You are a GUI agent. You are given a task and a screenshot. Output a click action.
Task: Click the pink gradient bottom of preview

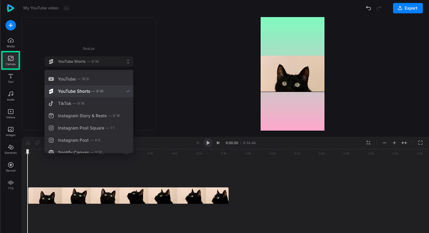pyautogui.click(x=292, y=111)
